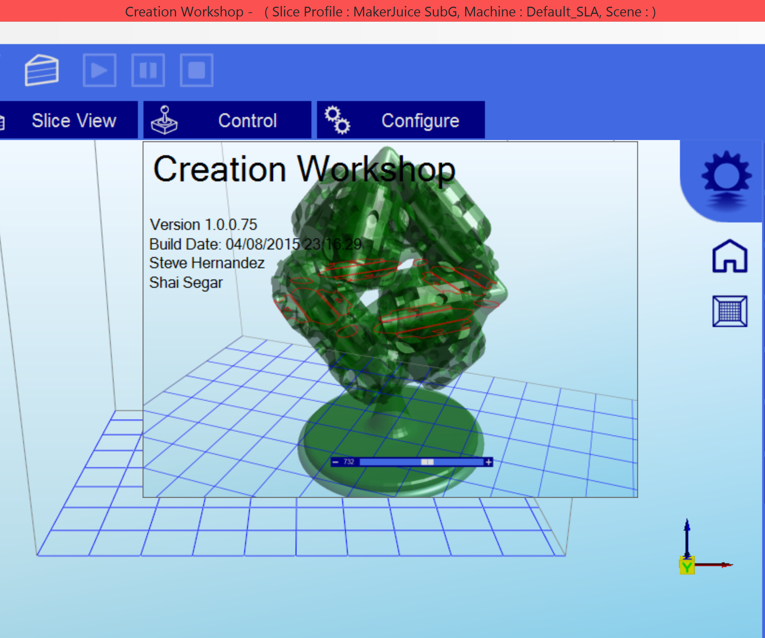
Task: Click the yellow Y axis indicator
Action: tap(686, 567)
